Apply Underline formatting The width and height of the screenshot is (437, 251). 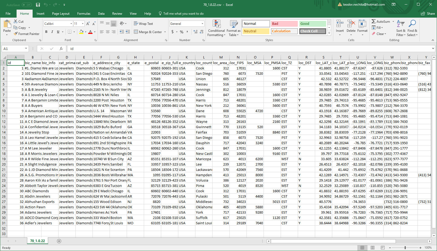(x=58, y=32)
